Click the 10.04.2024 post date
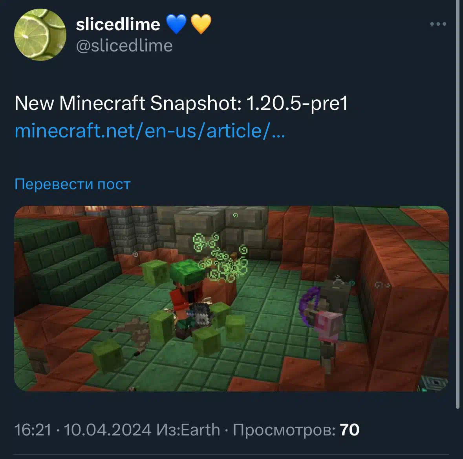Image resolution: width=463 pixels, height=459 pixels. pyautogui.click(x=108, y=430)
